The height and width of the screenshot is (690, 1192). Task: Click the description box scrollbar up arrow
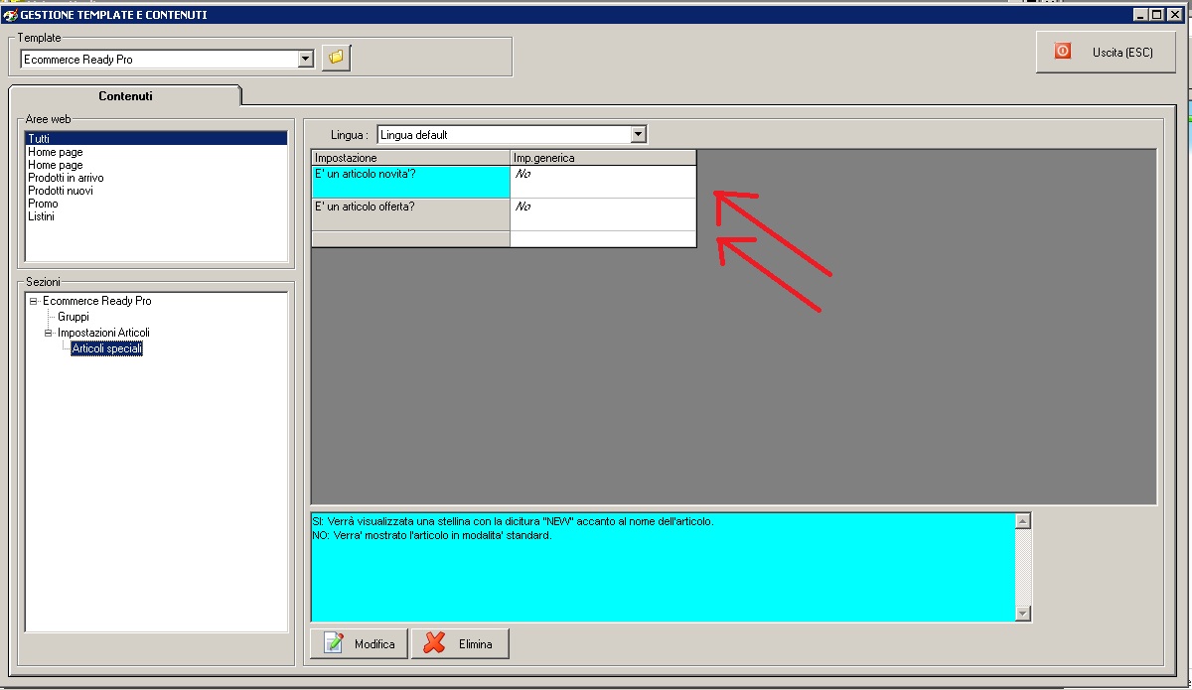coord(1024,520)
